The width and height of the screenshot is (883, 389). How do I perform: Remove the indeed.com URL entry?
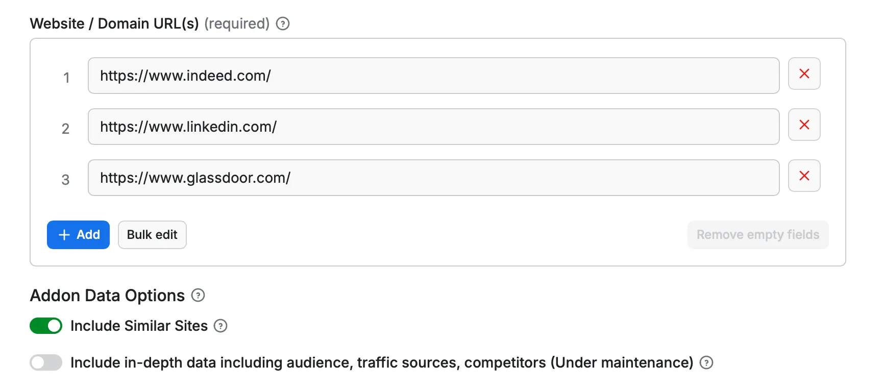pyautogui.click(x=804, y=74)
